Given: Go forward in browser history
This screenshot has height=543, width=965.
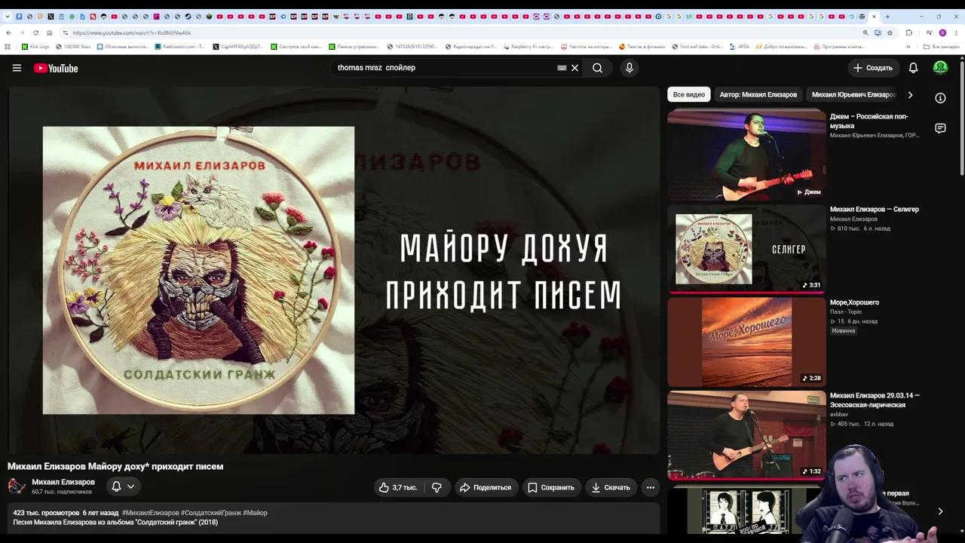Looking at the screenshot, I should (x=22, y=32).
